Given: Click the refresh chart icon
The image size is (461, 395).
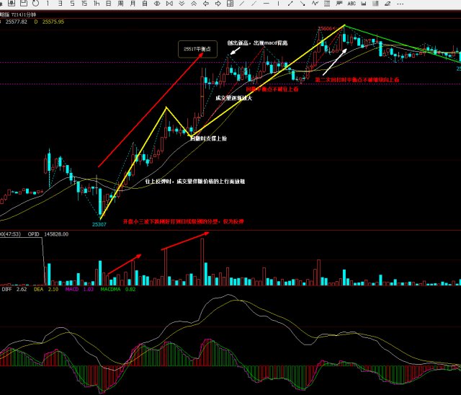Looking at the screenshot, I should [x=36, y=4].
